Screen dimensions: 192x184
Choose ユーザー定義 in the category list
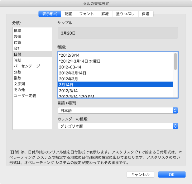25,96
